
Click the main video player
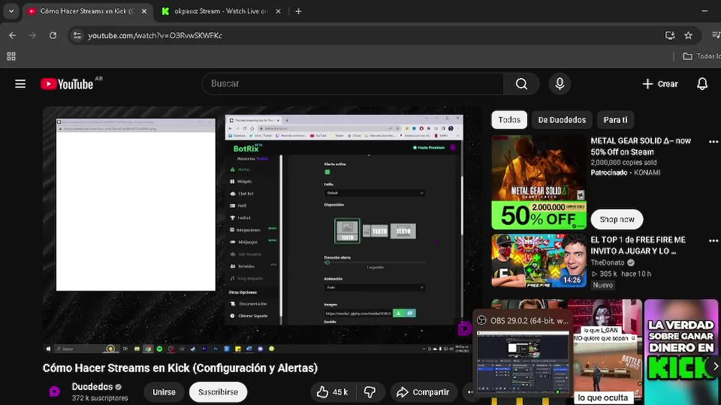[262, 229]
